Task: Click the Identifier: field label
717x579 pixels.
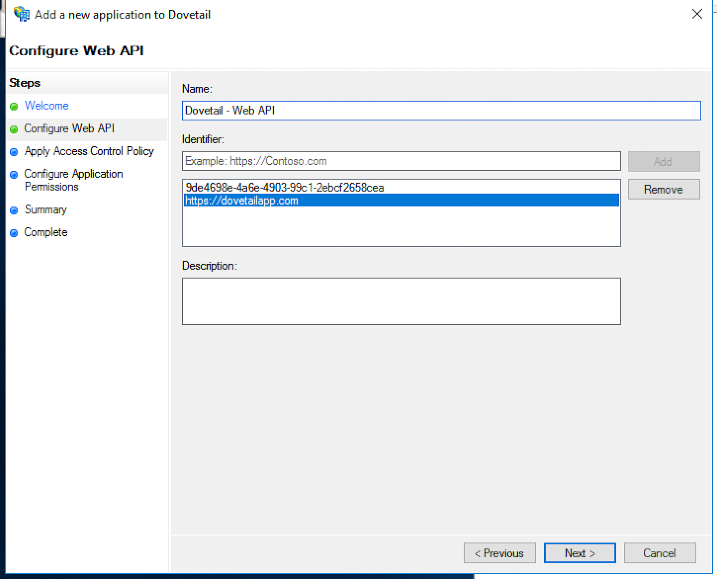Action: pyautogui.click(x=203, y=139)
